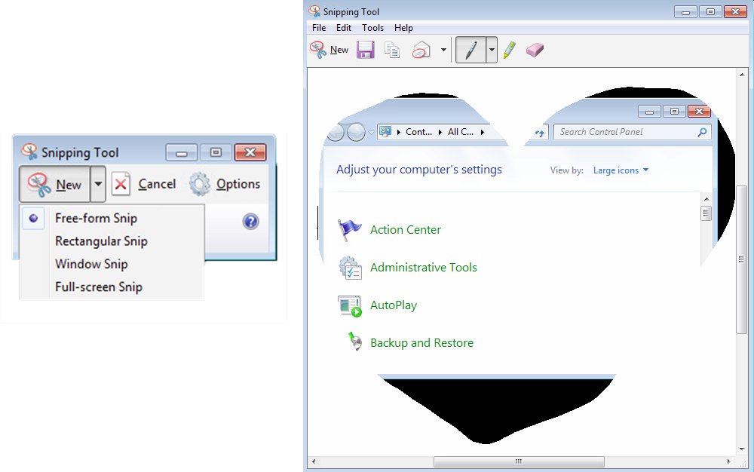The height and width of the screenshot is (472, 754).
Task: Click the Snipping Tool vertical scrollbar thumb
Action: pos(742,259)
